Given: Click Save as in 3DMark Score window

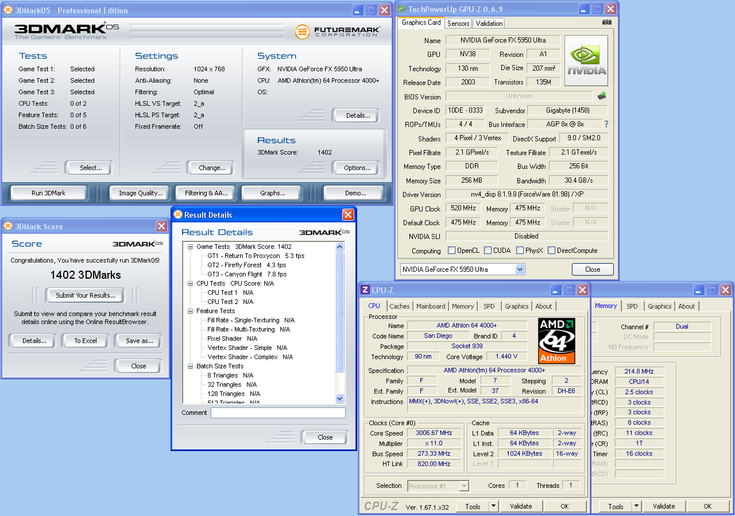Looking at the screenshot, I should (139, 341).
